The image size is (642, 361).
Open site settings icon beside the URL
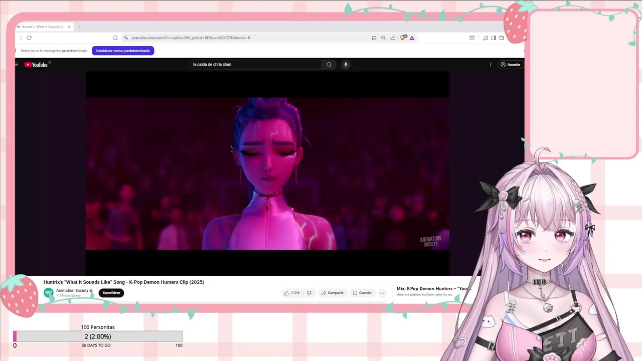[x=126, y=38]
